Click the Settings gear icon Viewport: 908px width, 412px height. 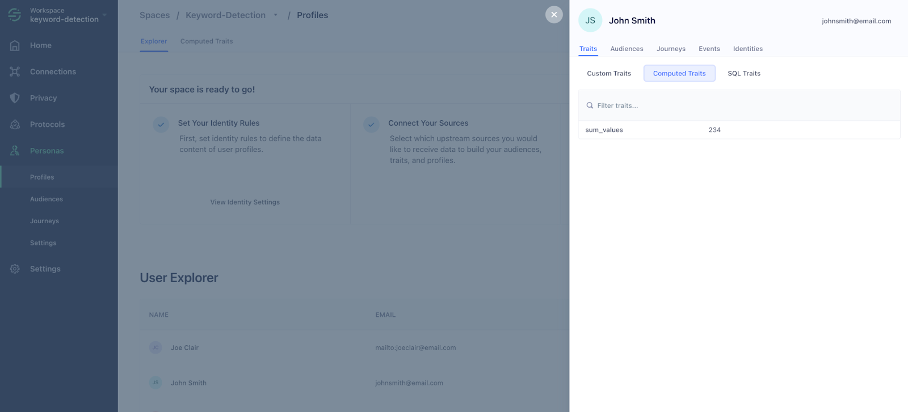[x=15, y=269]
